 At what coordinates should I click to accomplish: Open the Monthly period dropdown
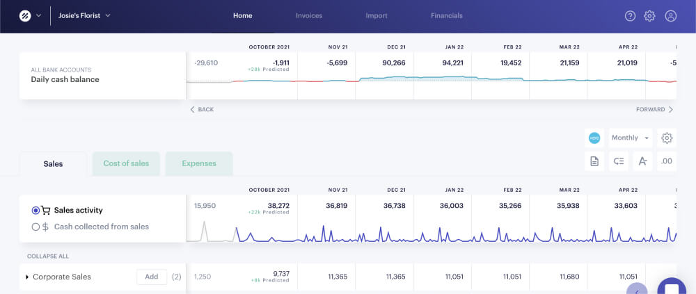pyautogui.click(x=630, y=138)
